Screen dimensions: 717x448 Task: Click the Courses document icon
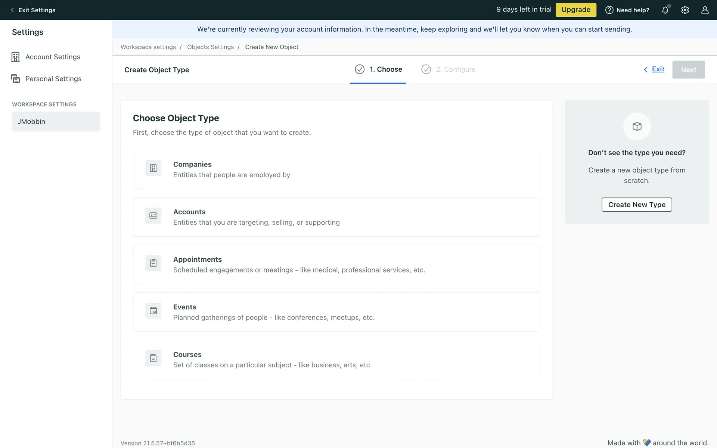(153, 358)
